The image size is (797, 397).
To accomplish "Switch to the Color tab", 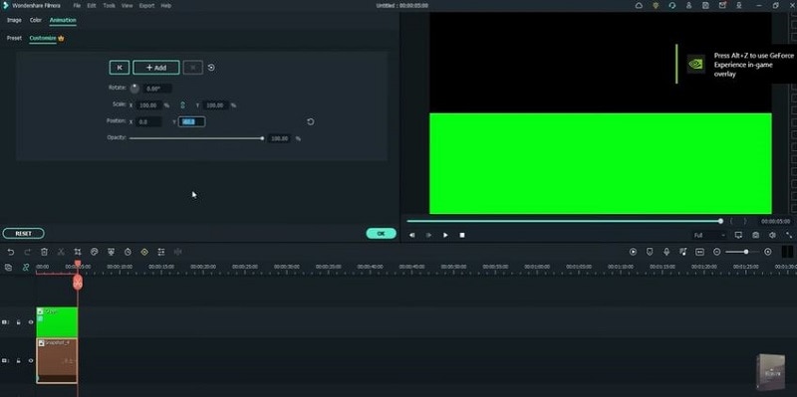I will [36, 20].
